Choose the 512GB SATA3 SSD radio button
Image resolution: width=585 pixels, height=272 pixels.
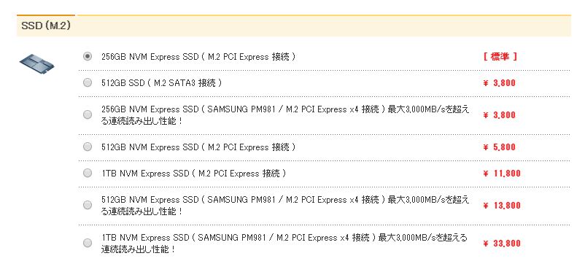pyautogui.click(x=88, y=83)
